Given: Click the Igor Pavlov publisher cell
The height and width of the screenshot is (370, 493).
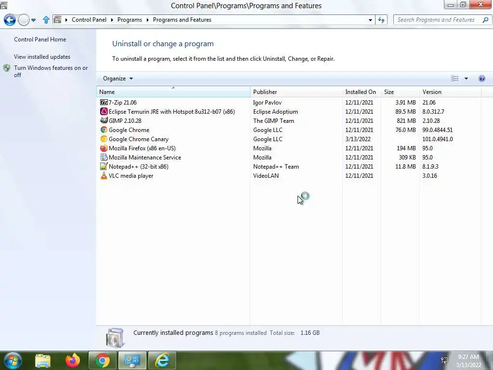Looking at the screenshot, I should (267, 102).
